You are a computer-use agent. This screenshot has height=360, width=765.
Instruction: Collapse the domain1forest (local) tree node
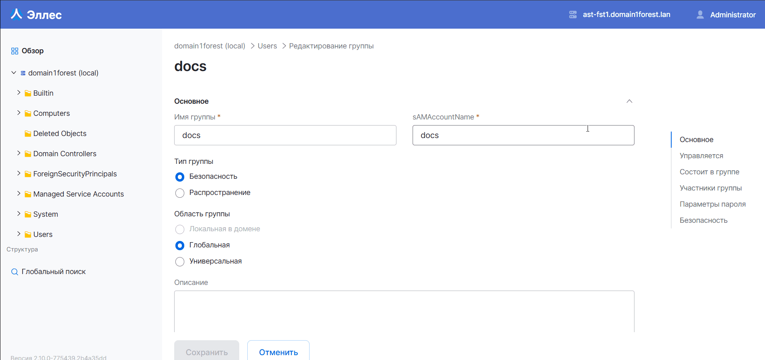point(14,73)
